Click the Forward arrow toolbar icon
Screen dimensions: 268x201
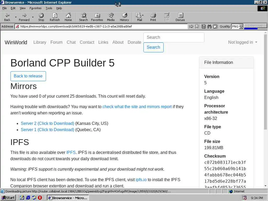[24, 15]
